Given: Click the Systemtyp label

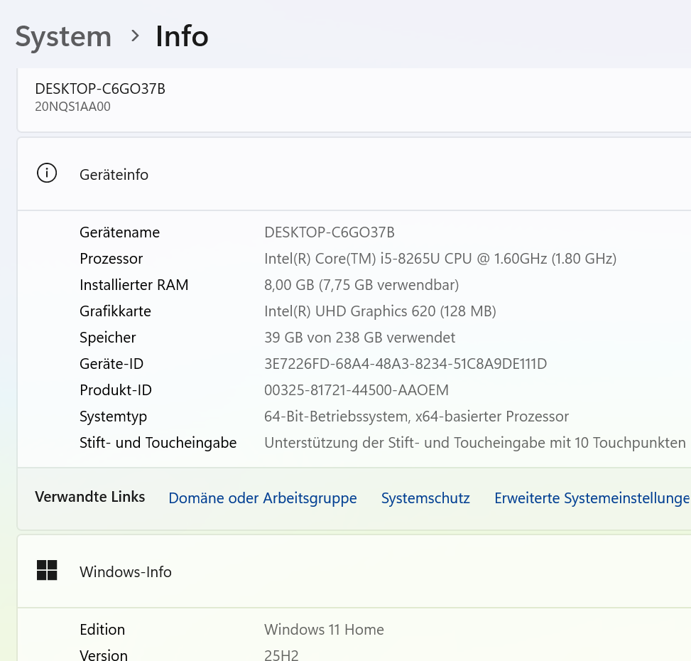Looking at the screenshot, I should (x=113, y=417).
